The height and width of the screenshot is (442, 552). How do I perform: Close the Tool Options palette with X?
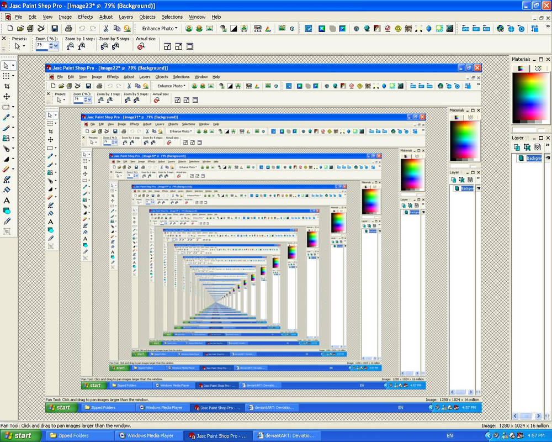[4, 39]
